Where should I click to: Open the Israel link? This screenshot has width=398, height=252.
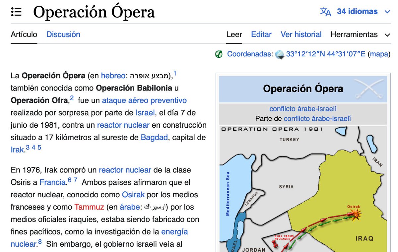click(145, 112)
